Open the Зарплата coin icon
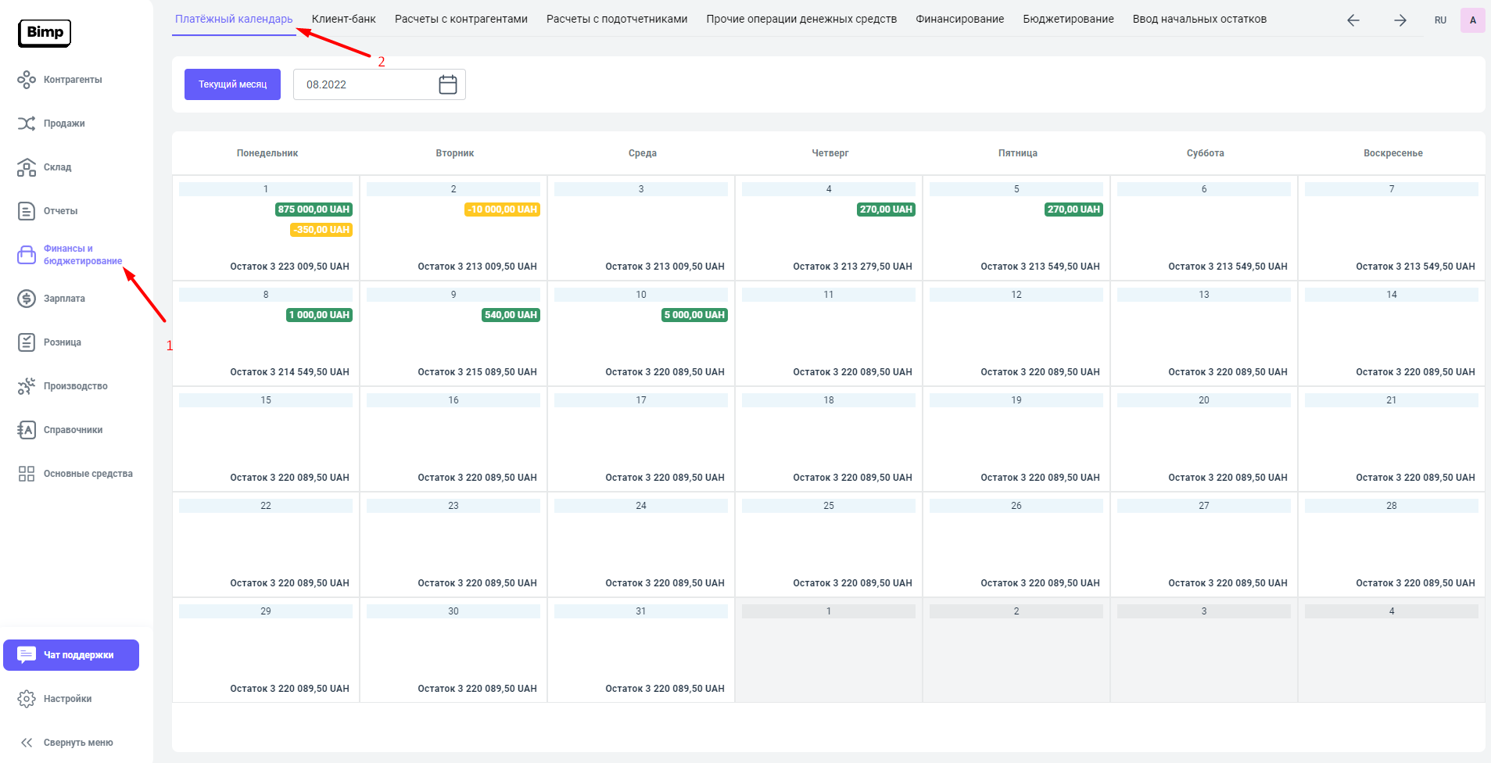Screen dimensions: 1491x763 (27, 299)
